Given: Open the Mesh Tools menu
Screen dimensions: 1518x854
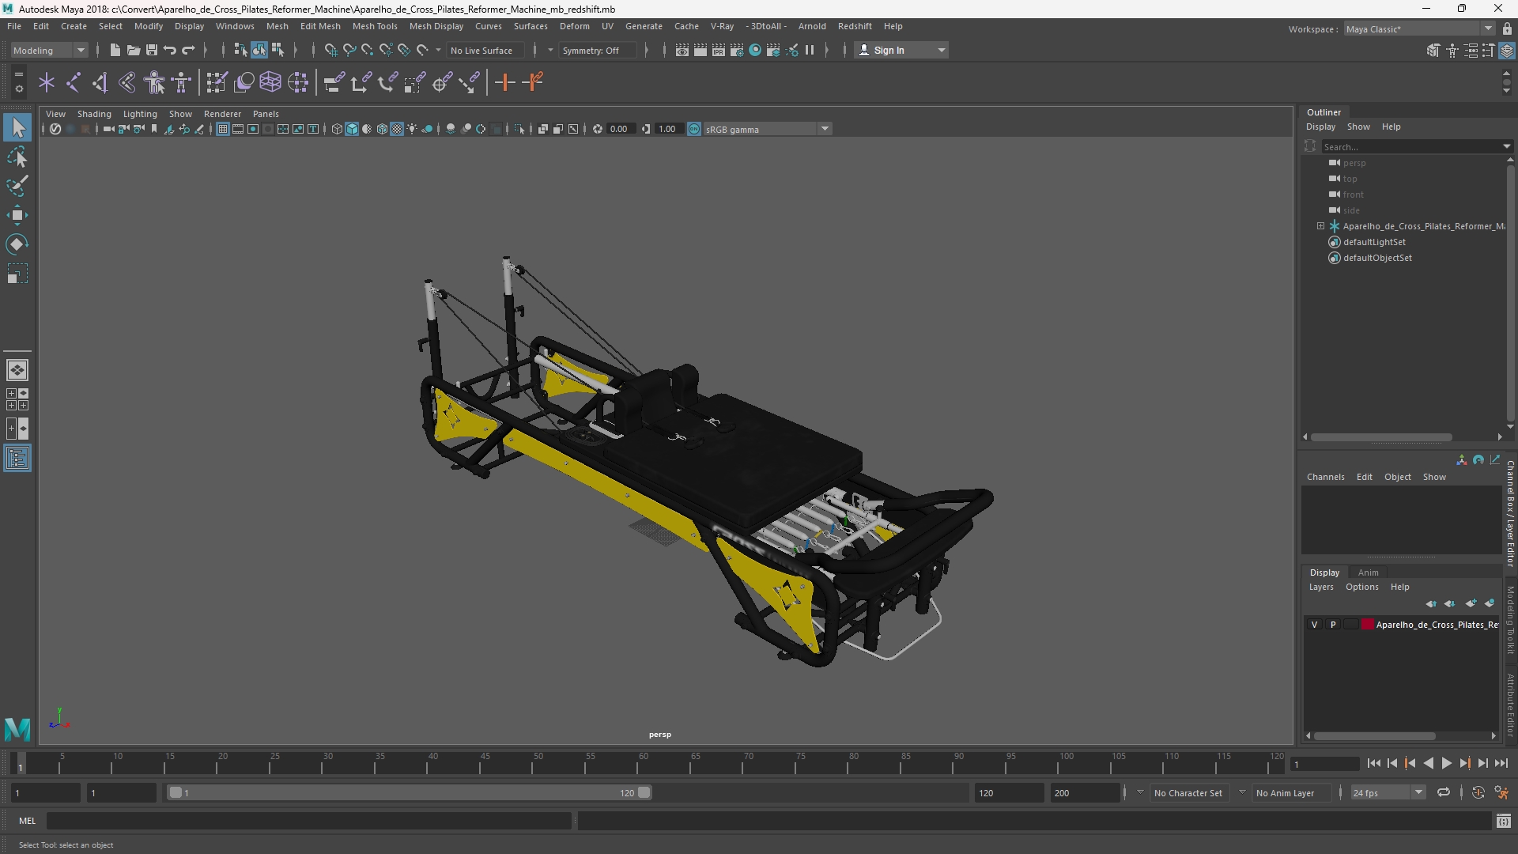Looking at the screenshot, I should point(375,26).
